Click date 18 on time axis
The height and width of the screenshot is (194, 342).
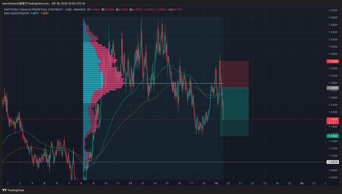pyautogui.click(x=204, y=183)
